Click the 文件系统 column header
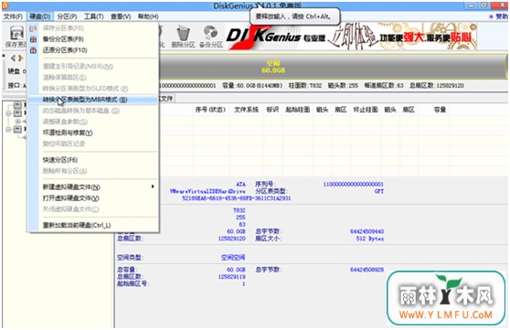 246,110
